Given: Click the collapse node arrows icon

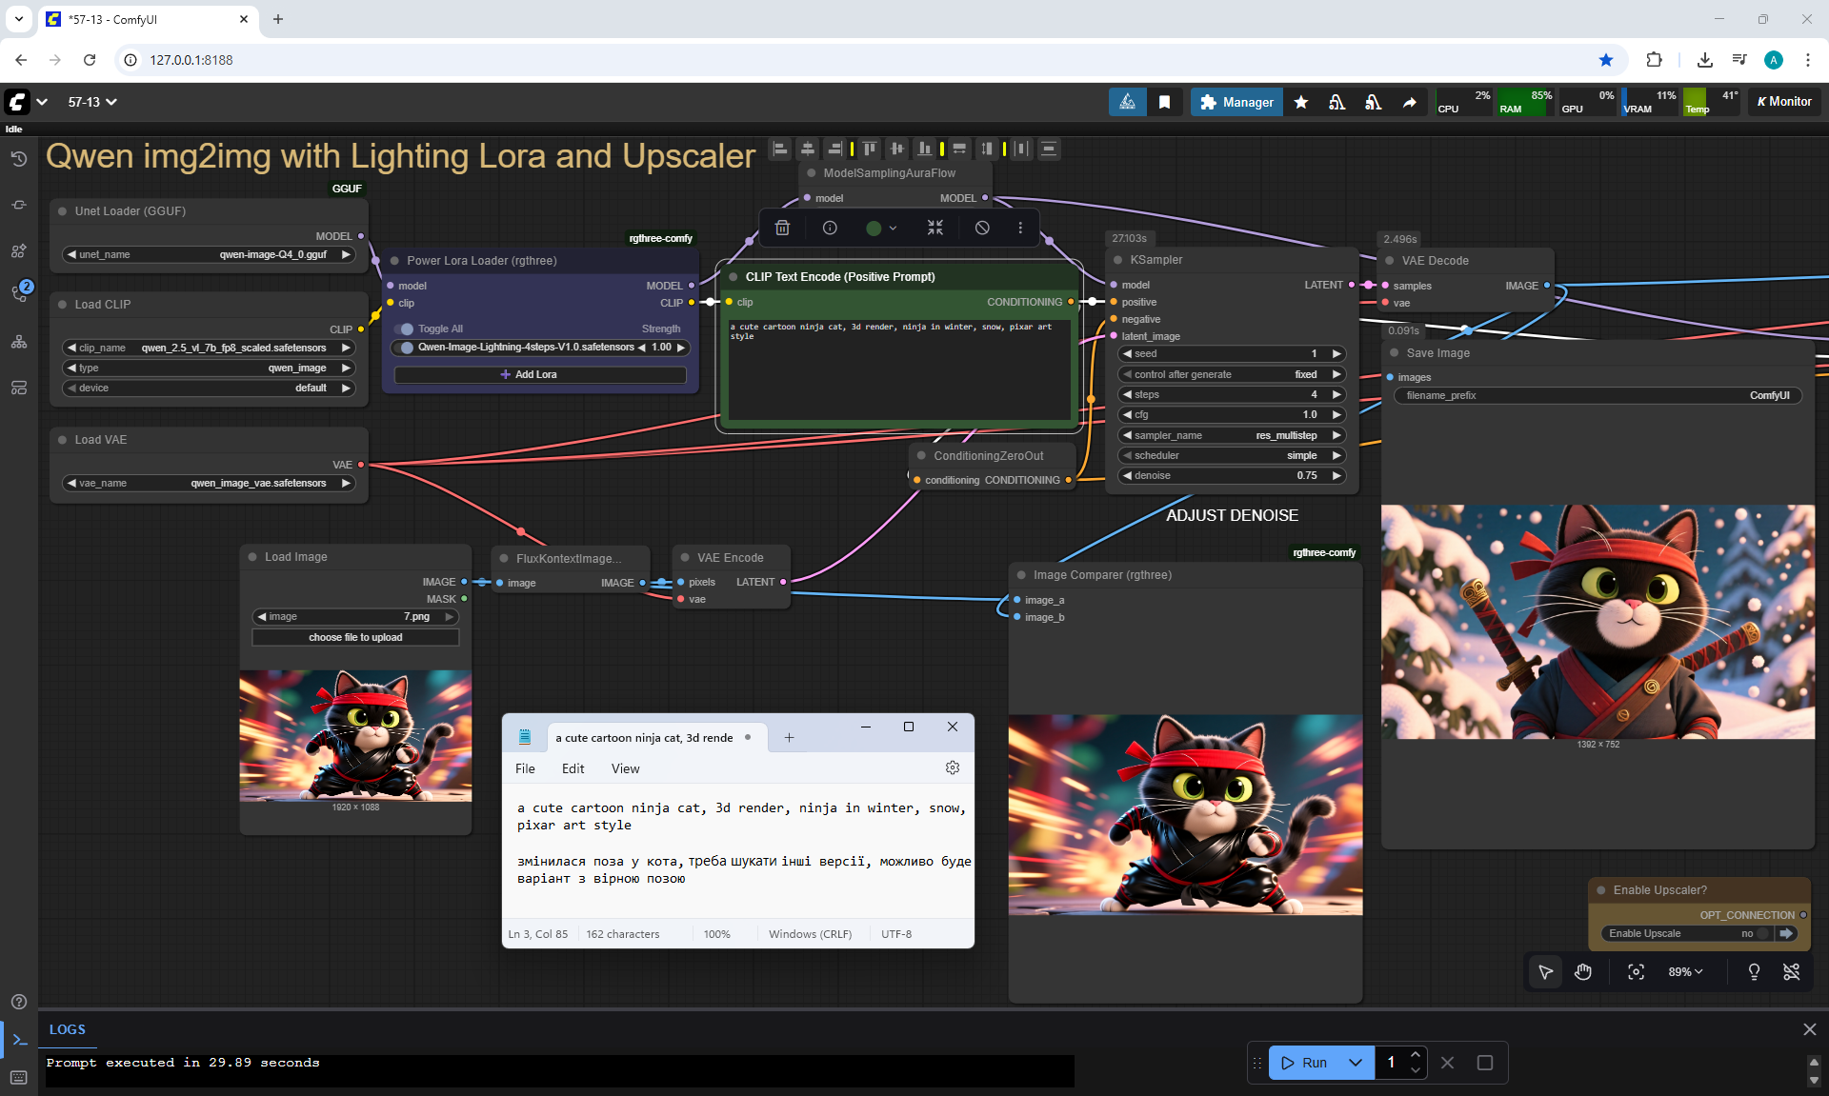Looking at the screenshot, I should click(935, 228).
